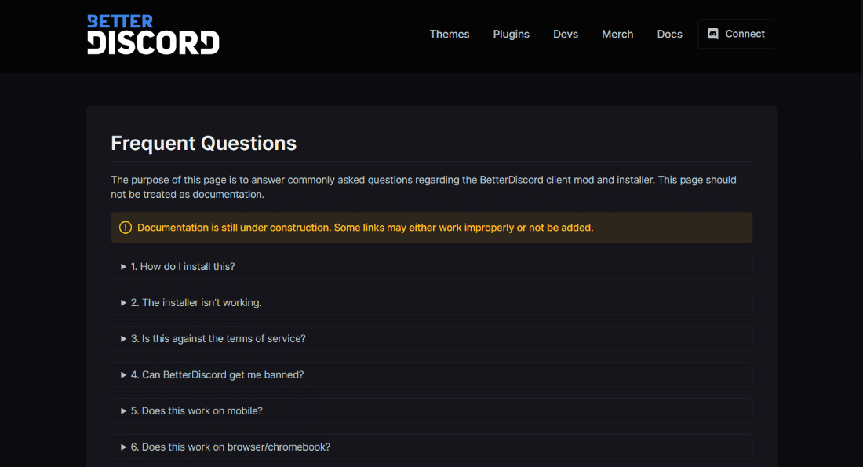Expand triangle for "Can BetterDiscord get me banned?"
863x467 pixels.
pyautogui.click(x=123, y=375)
